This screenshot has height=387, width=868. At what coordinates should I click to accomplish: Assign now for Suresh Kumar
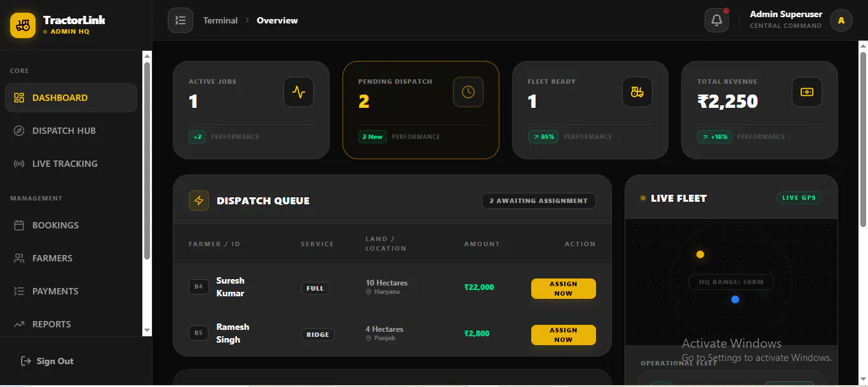click(x=564, y=289)
